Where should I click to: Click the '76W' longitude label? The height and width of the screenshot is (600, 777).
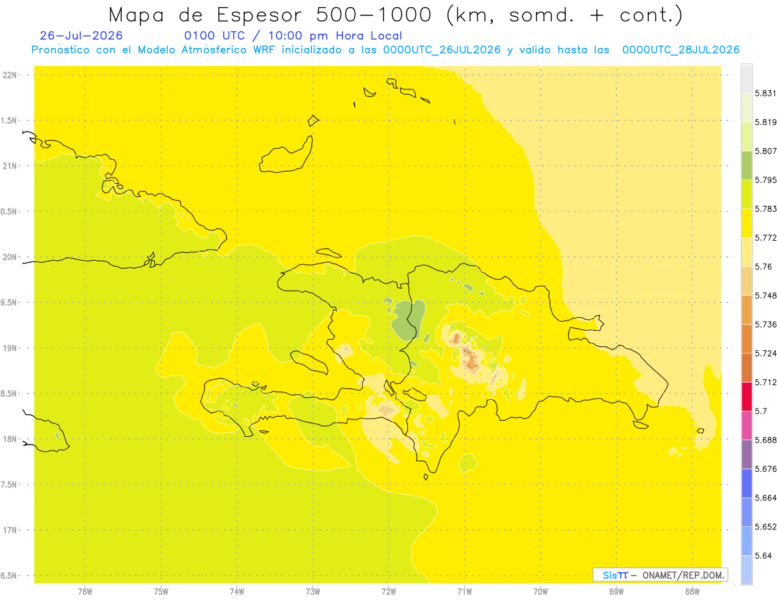tap(85, 592)
